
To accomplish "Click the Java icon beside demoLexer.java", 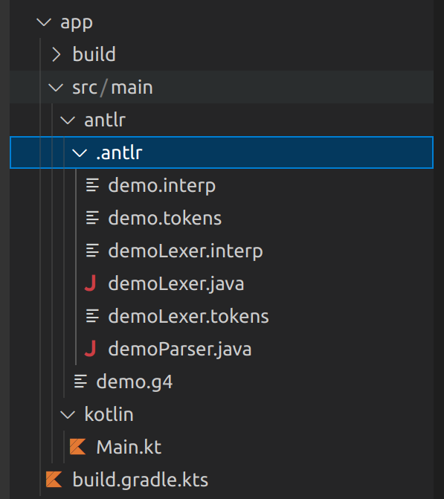I will (x=91, y=283).
